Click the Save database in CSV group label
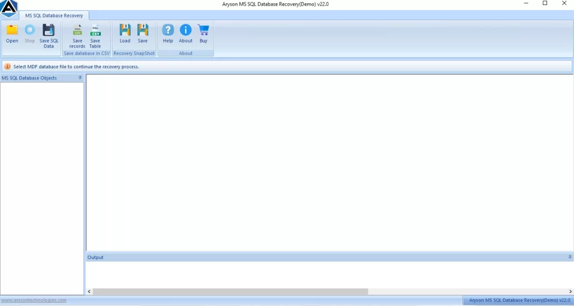 (87, 53)
